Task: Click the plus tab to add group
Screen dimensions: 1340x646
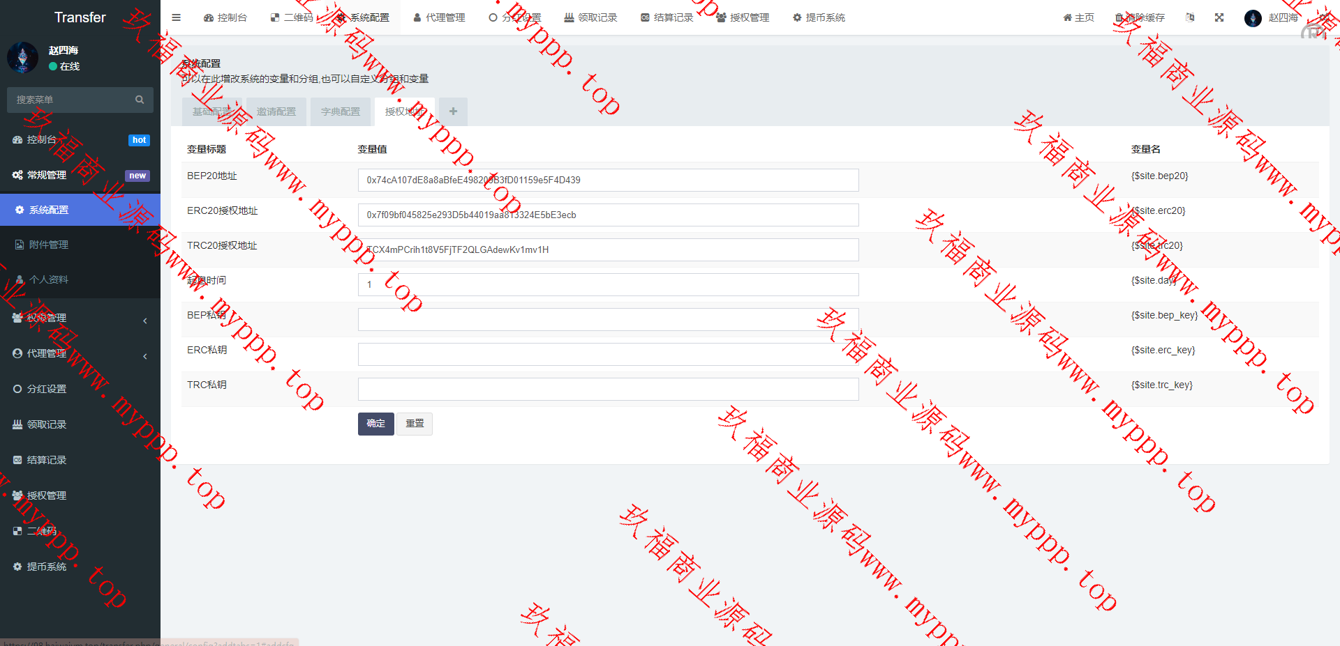Action: 453,111
